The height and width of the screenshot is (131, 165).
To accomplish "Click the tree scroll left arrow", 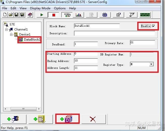I will (5, 109).
